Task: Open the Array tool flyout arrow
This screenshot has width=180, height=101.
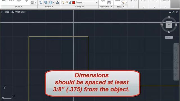Action: click(x=53, y=3)
